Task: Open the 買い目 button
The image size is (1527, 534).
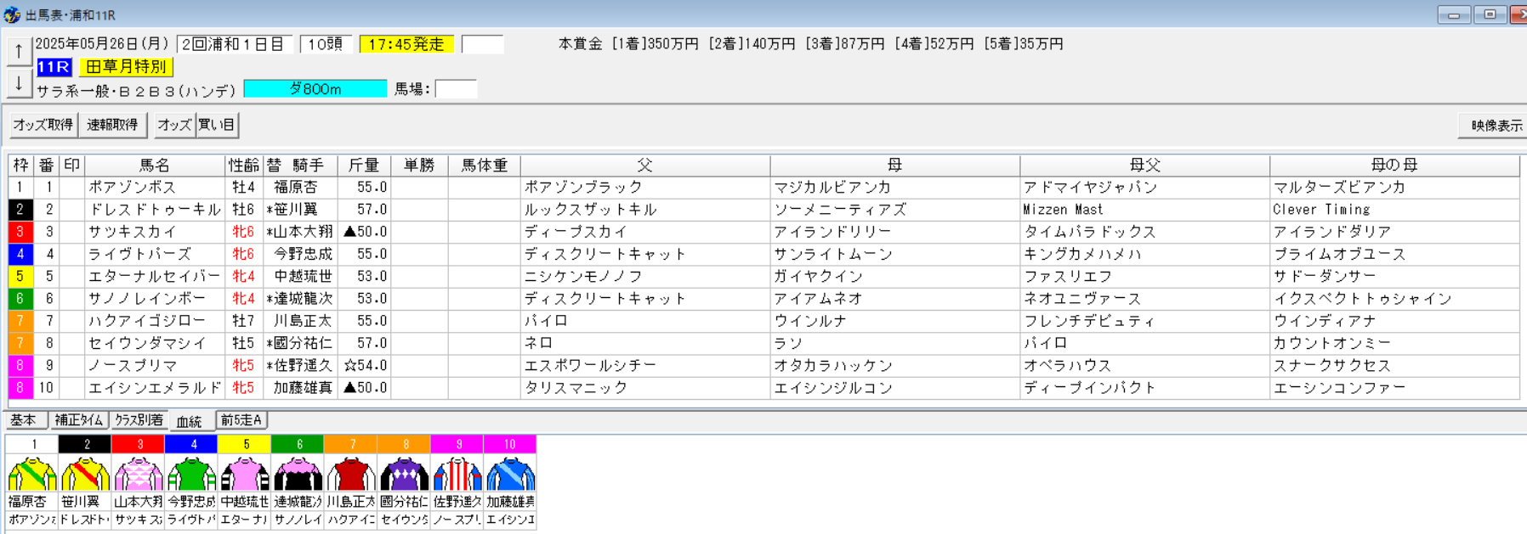Action: 217,125
